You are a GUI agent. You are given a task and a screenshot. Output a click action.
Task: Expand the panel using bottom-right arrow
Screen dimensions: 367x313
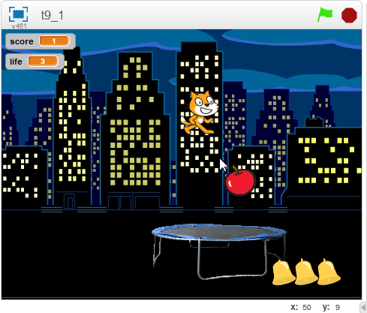click(363, 307)
